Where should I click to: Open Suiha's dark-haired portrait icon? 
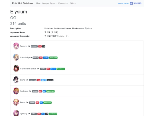point(16,80)
